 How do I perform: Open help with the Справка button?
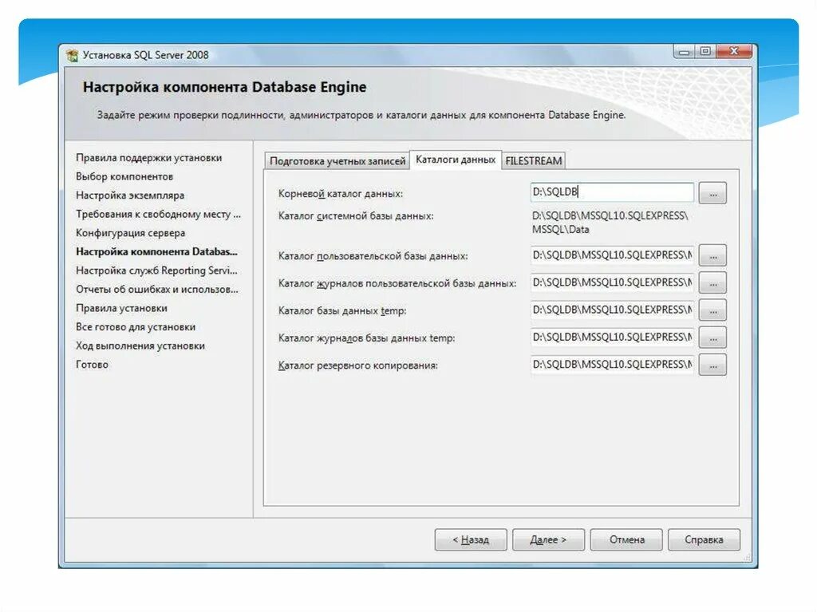704,540
